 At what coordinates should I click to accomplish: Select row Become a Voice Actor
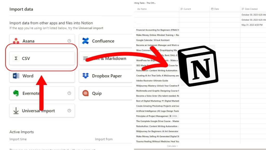pyautogui.click(x=157, y=96)
